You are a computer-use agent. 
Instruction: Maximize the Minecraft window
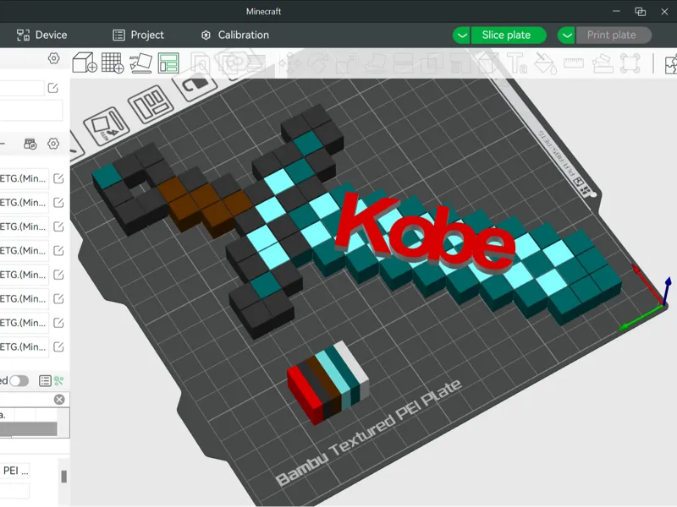coord(641,12)
